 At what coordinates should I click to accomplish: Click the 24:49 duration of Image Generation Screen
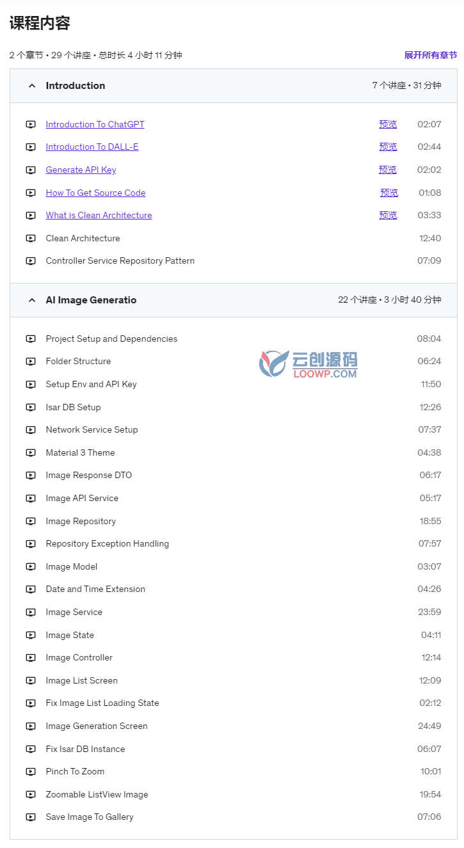coord(429,726)
